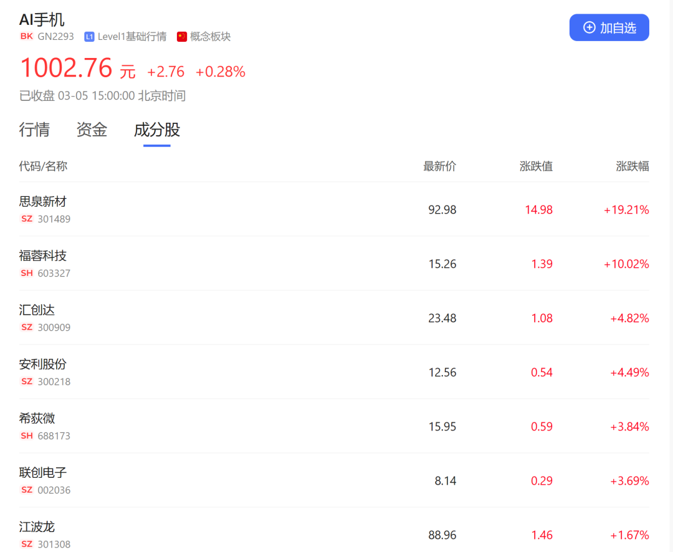Click the +3.84% change percentage
Screen dimensions: 673x552
pyautogui.click(x=629, y=426)
